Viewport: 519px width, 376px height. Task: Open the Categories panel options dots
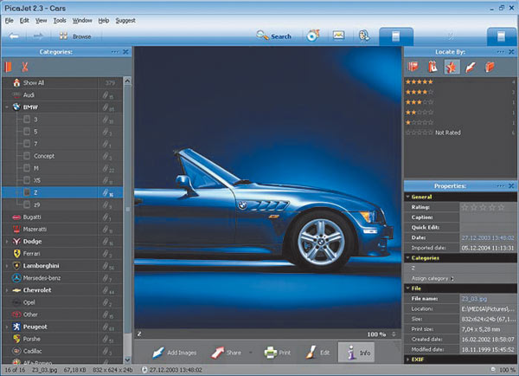tap(114, 52)
